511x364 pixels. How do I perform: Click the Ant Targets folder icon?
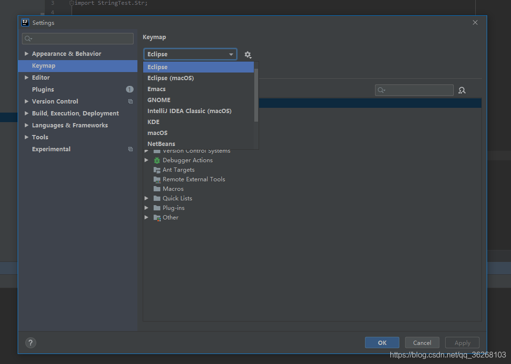157,170
